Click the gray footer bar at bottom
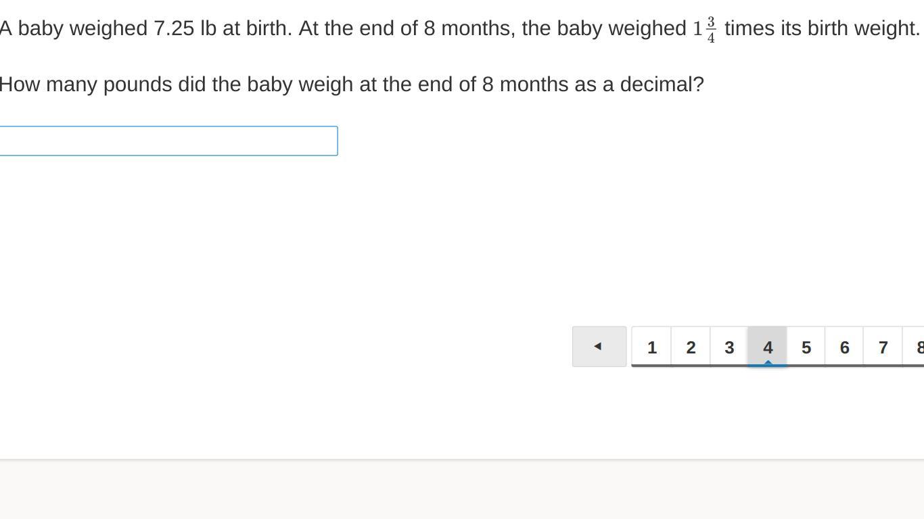 [x=462, y=489]
